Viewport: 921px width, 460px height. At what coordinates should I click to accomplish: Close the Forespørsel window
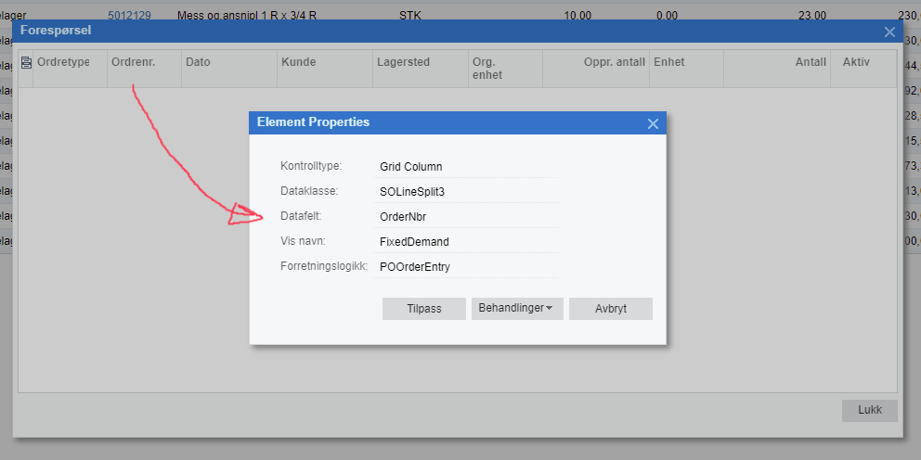click(x=889, y=32)
